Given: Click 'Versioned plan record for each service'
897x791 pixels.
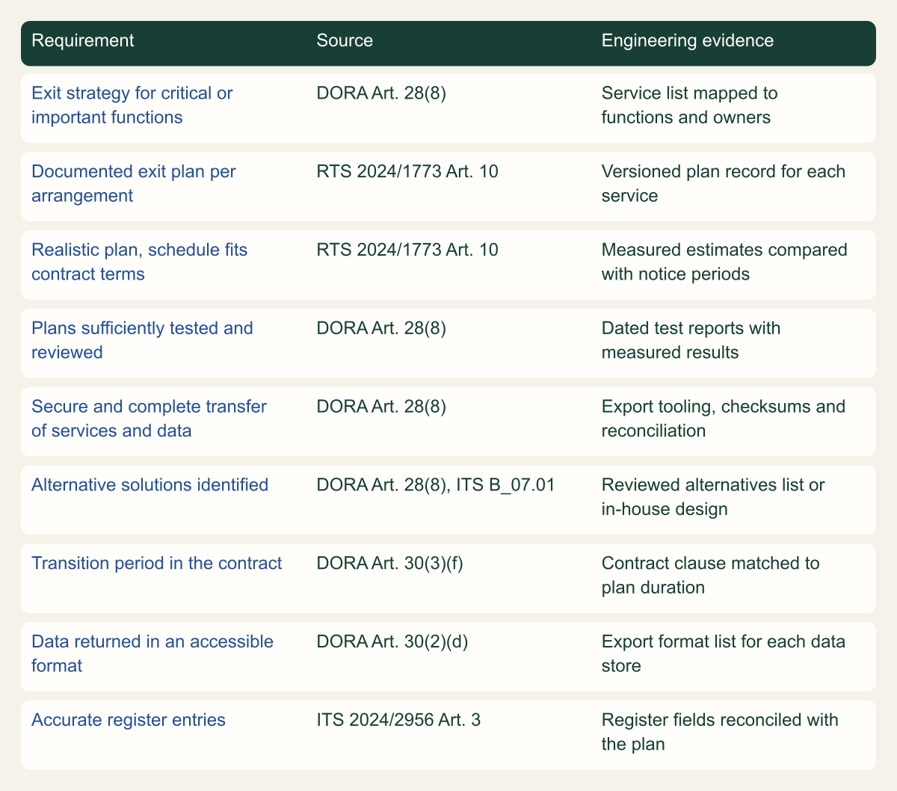Looking at the screenshot, I should (724, 184).
